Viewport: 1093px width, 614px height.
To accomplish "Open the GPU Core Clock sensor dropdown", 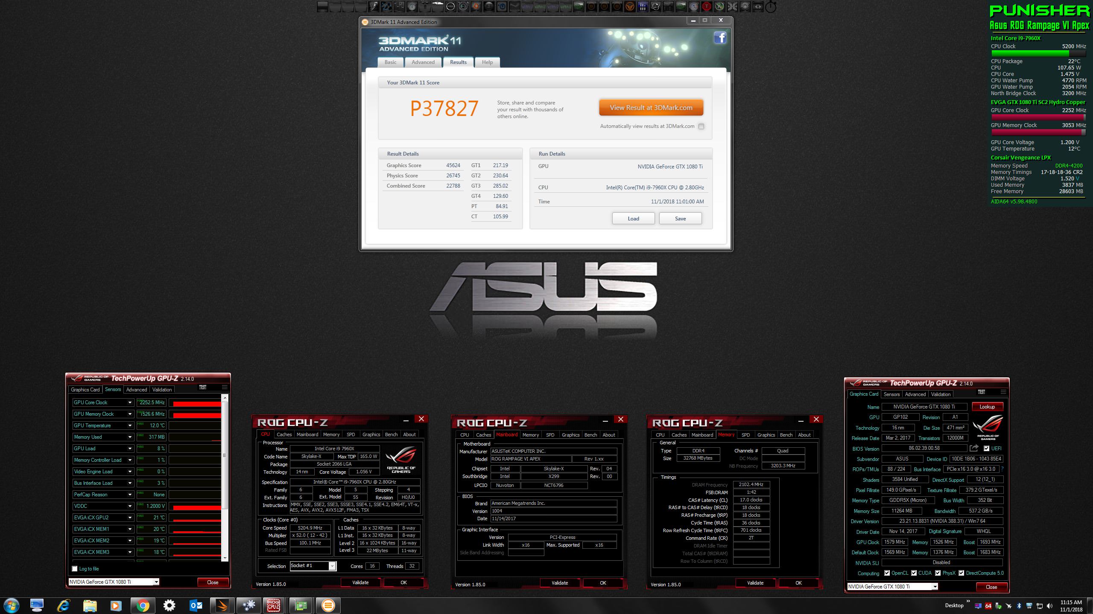I will click(130, 403).
